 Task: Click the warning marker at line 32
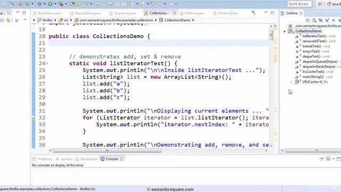click(x=34, y=118)
